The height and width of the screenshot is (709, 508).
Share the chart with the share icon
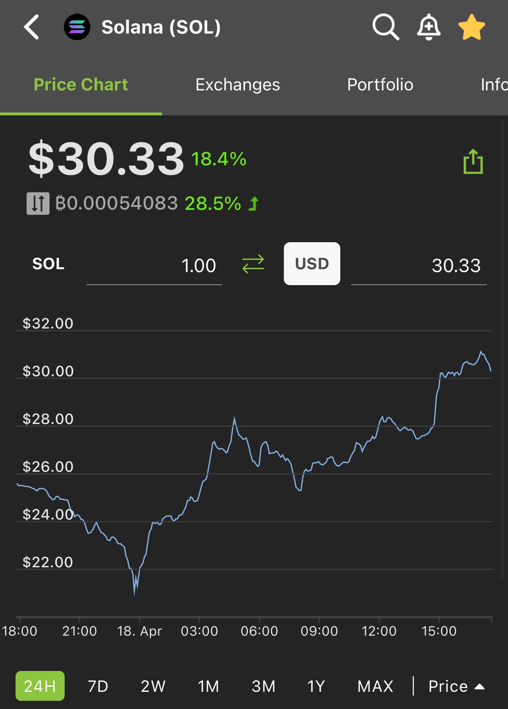pyautogui.click(x=473, y=161)
